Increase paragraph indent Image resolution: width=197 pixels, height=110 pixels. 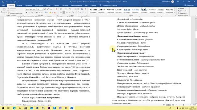78,9
